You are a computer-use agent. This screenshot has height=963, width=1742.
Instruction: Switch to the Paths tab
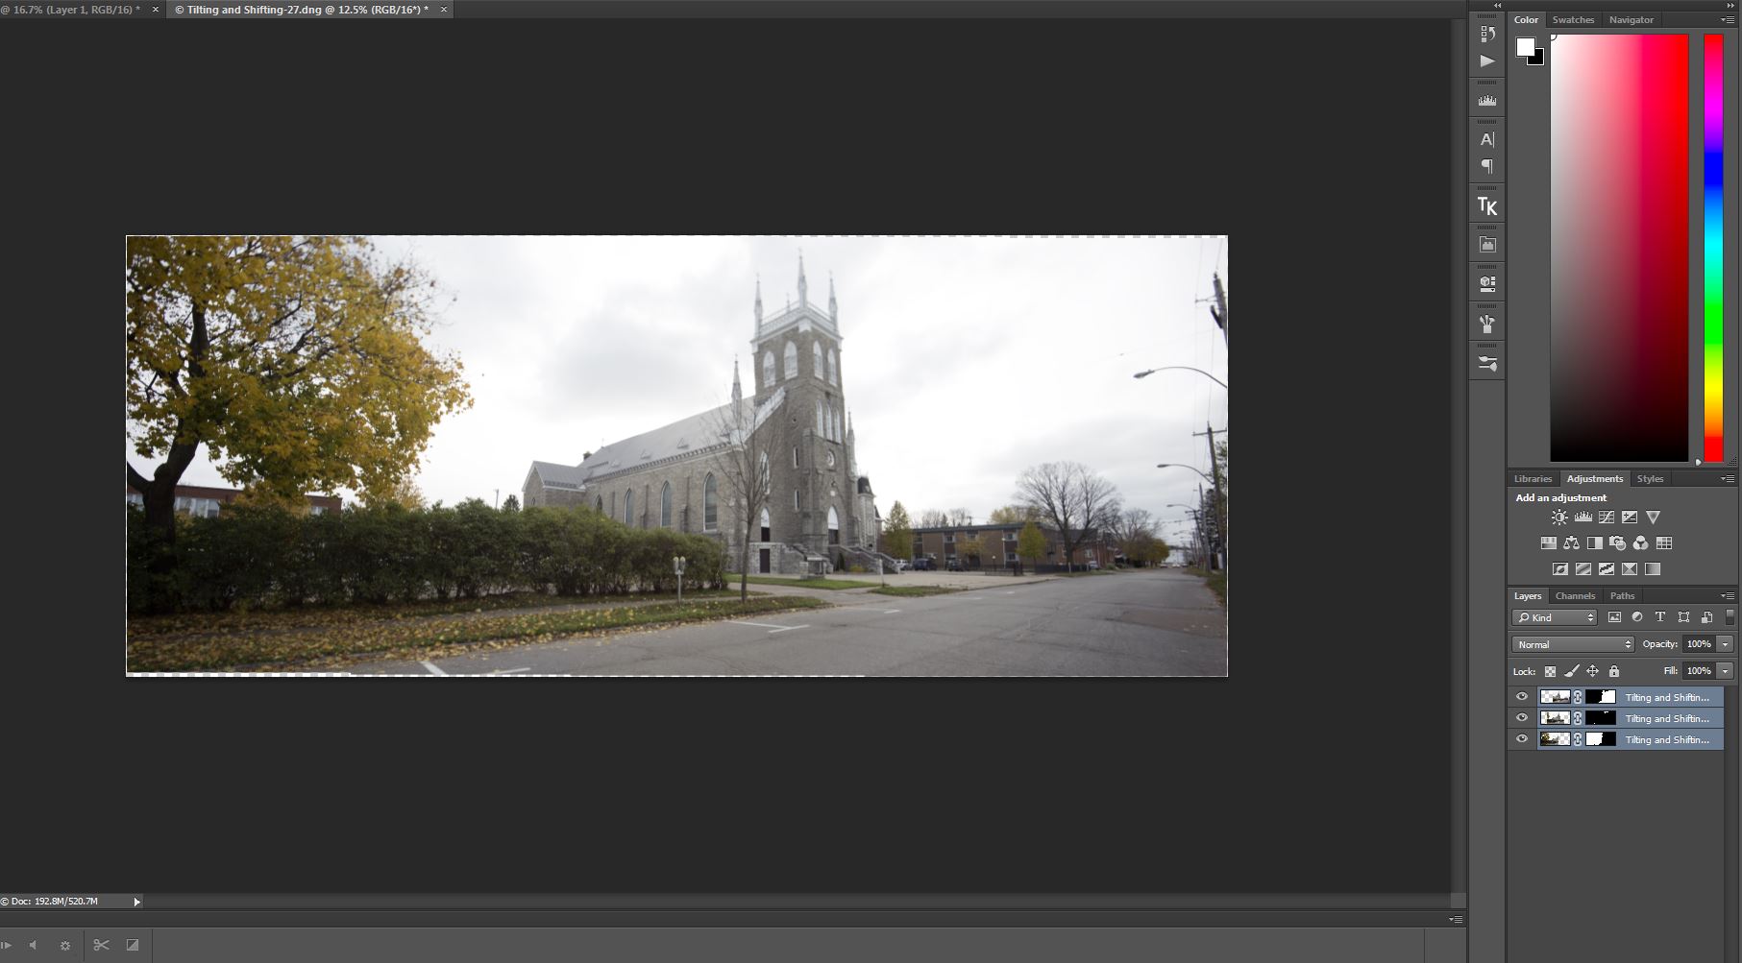1622,596
